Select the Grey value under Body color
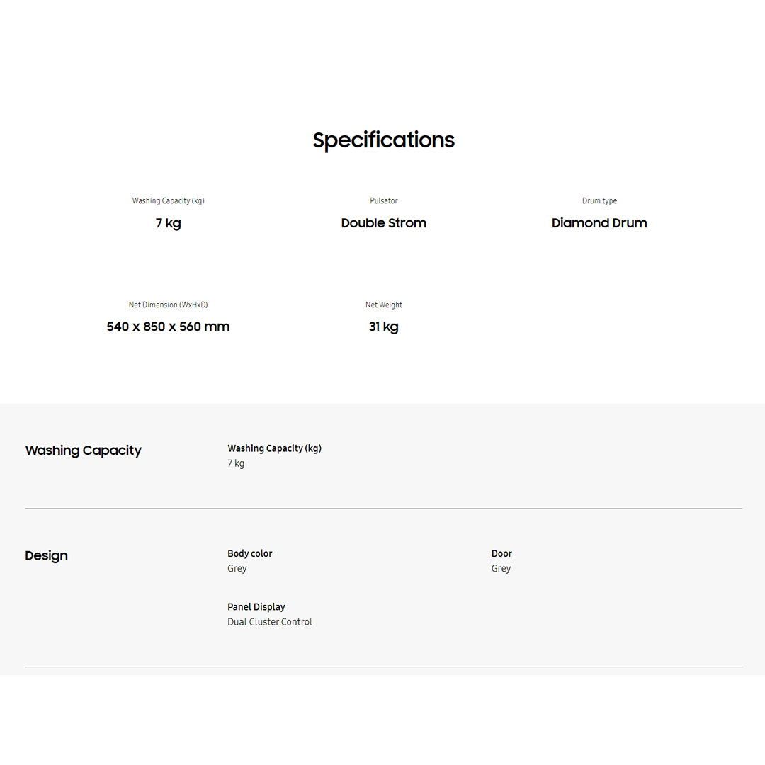 pyautogui.click(x=237, y=569)
